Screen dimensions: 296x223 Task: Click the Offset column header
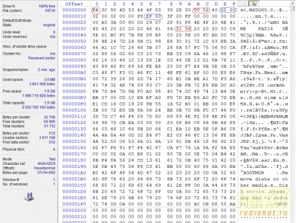[74, 4]
